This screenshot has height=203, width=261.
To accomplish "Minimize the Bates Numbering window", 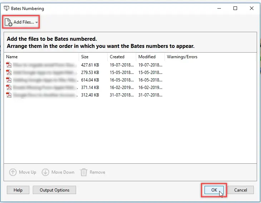I will click(x=219, y=8).
